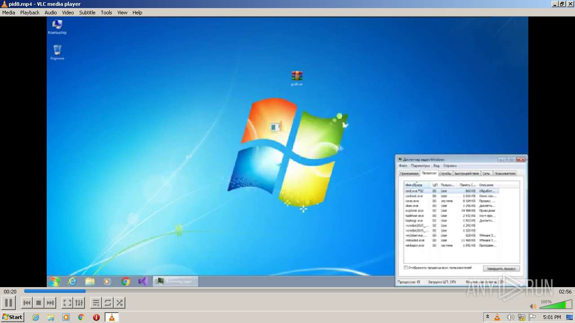Toggle fullscreen video mode
Image resolution: width=575 pixels, height=323 pixels.
click(67, 303)
